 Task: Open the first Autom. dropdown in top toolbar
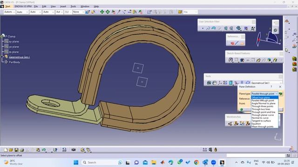pos(9,12)
